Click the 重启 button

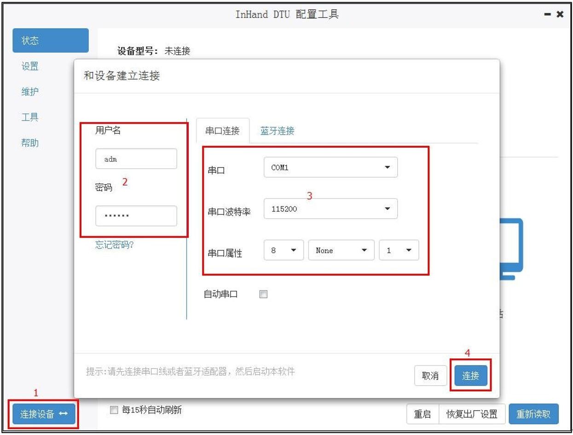pos(423,414)
